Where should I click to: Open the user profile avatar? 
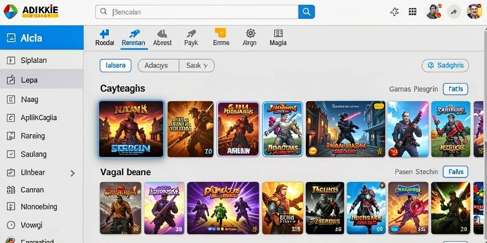point(474,11)
